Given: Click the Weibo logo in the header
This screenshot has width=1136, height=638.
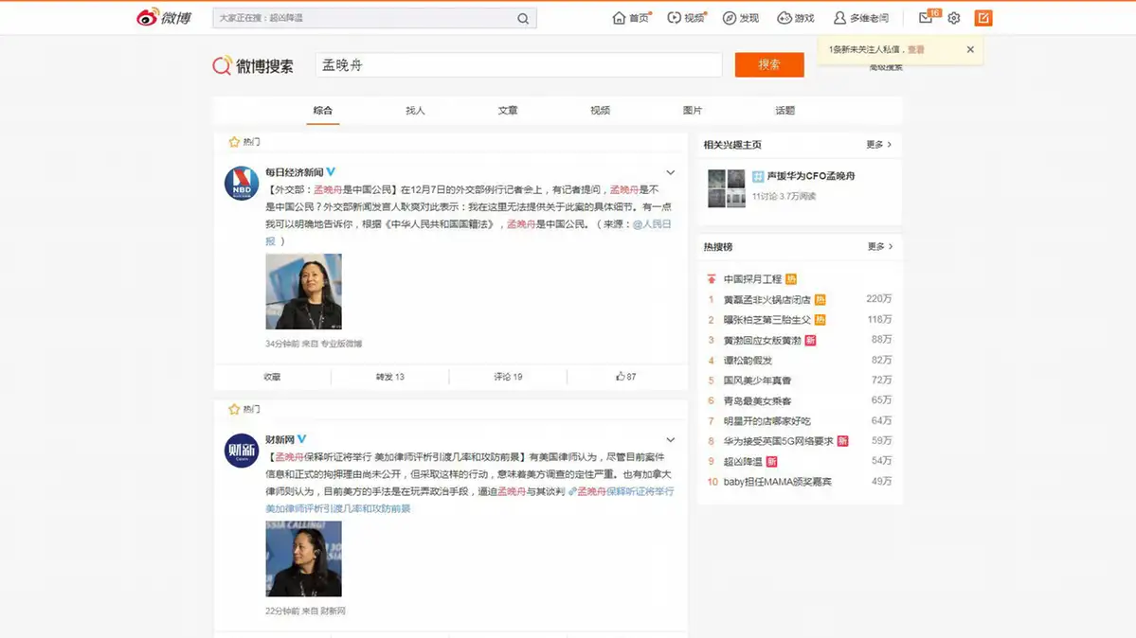Looking at the screenshot, I should pos(163,18).
